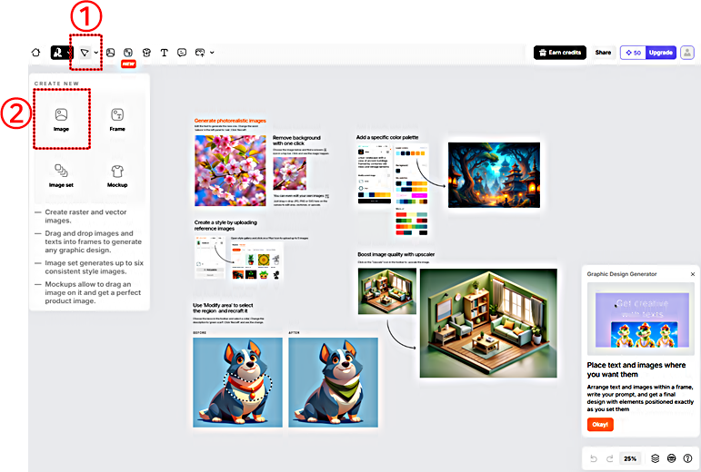This screenshot has width=701, height=472.
Task: Create a new Image from panel
Action: 61,119
